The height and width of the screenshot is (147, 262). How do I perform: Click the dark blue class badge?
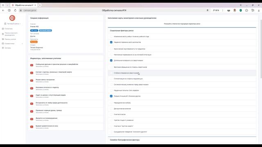point(34,31)
